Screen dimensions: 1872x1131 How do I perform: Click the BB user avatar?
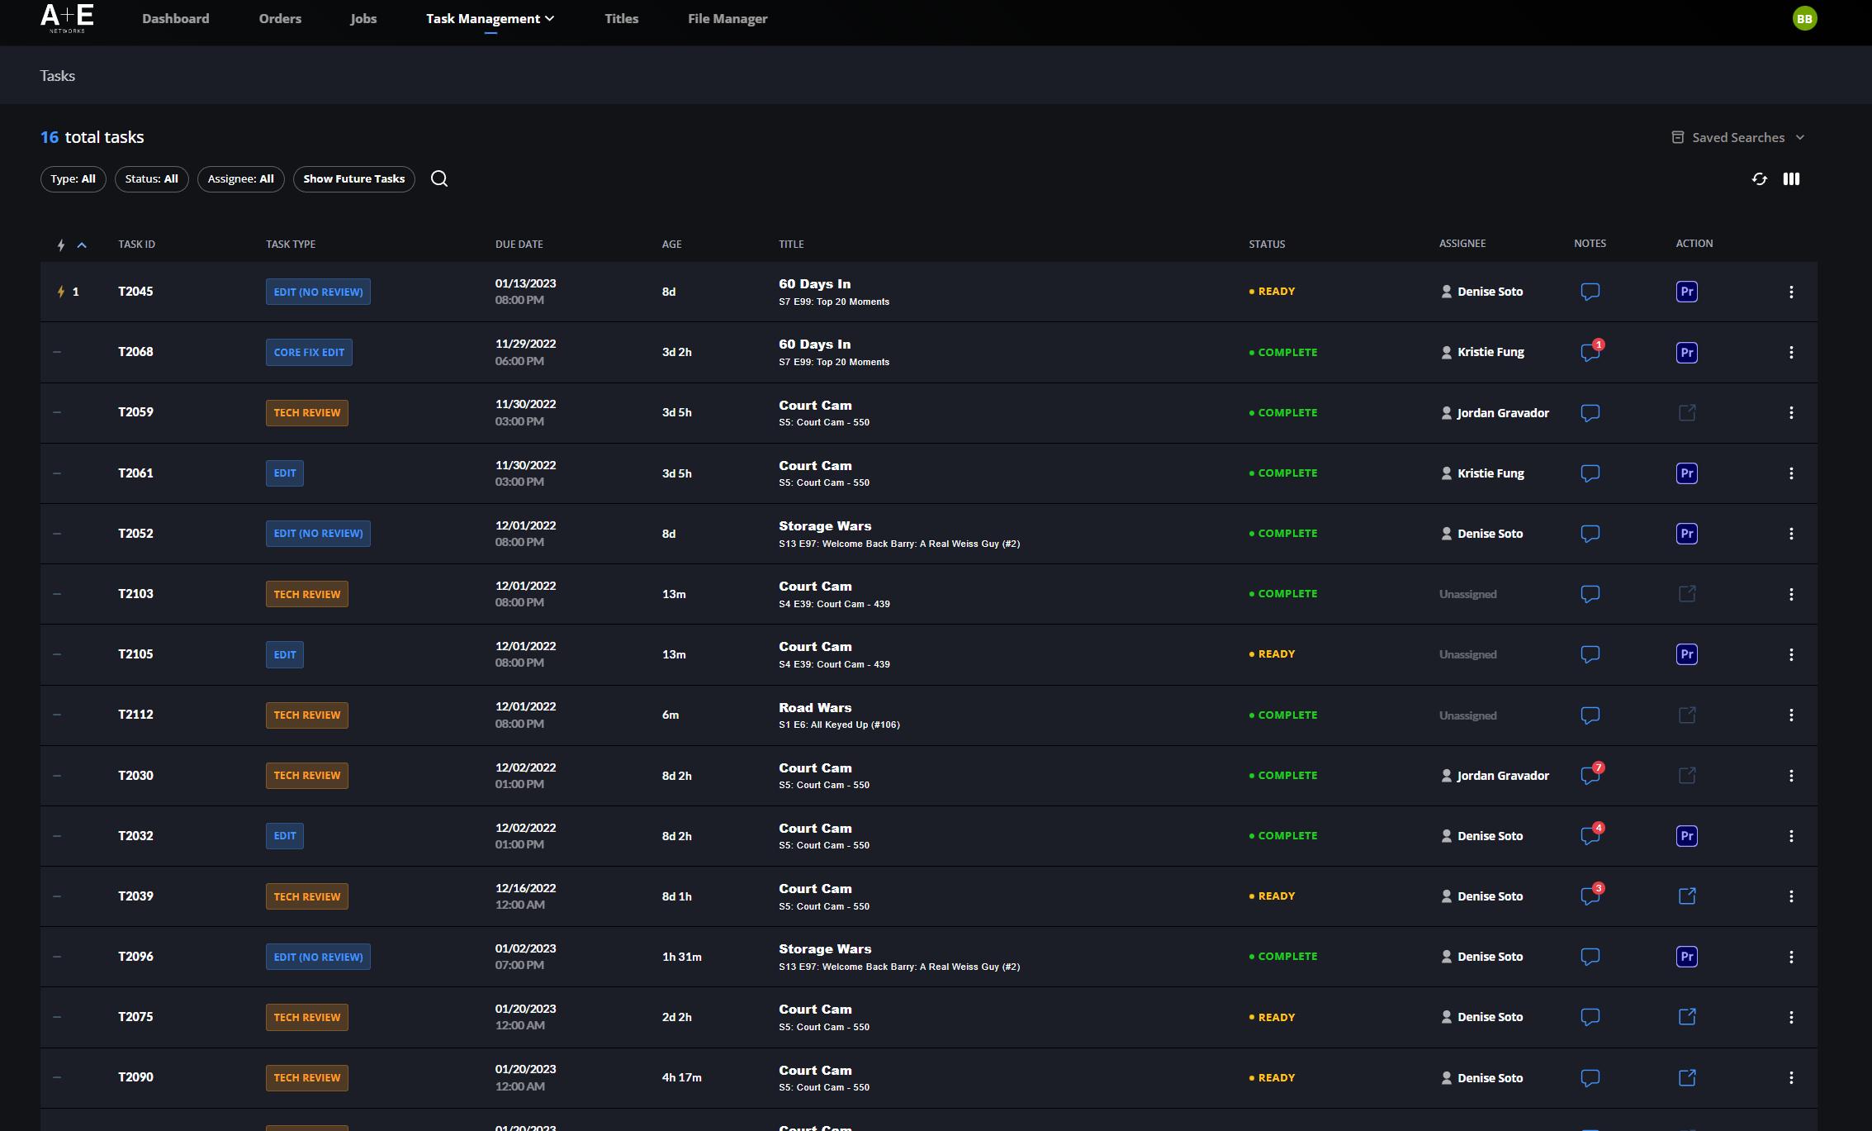[x=1804, y=18]
